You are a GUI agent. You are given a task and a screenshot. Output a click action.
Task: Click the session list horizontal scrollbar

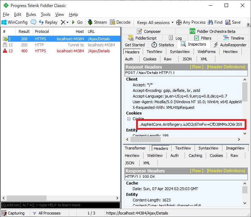tap(26, 198)
